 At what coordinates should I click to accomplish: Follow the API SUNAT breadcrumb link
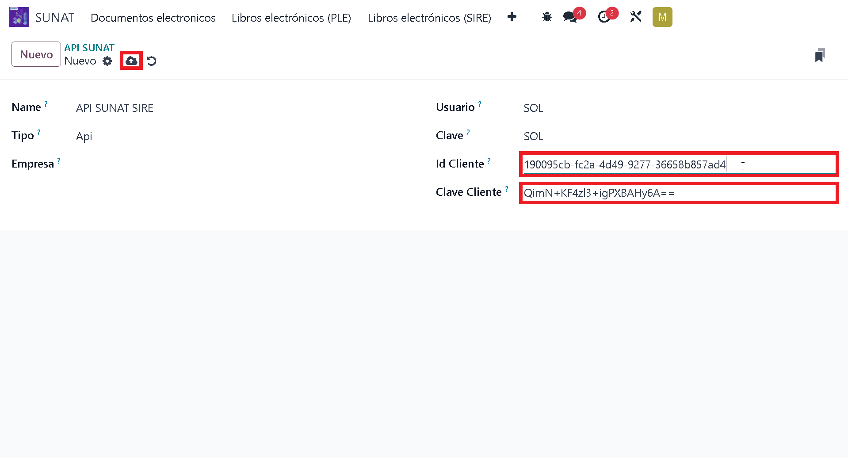(89, 48)
